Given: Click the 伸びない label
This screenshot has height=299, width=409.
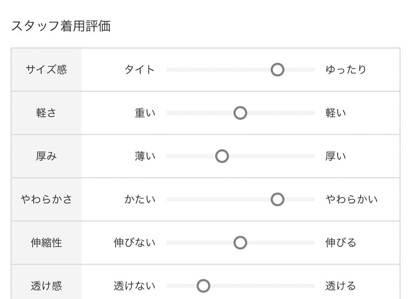Looking at the screenshot, I should tap(135, 242).
